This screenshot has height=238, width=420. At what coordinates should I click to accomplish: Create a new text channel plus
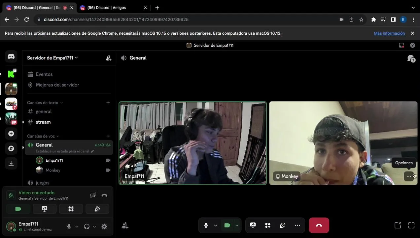click(108, 102)
